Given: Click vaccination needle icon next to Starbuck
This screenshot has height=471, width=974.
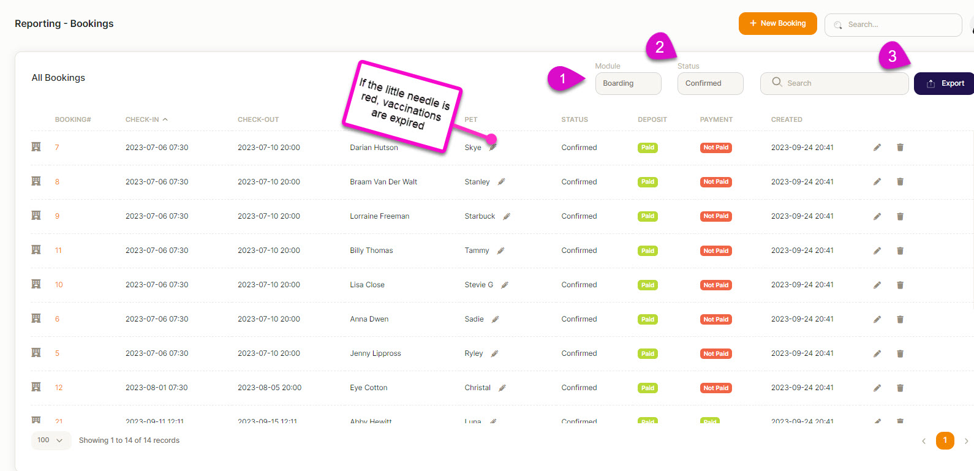Looking at the screenshot, I should coord(507,216).
